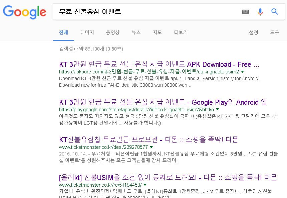Click the Google logo

tap(24, 12)
